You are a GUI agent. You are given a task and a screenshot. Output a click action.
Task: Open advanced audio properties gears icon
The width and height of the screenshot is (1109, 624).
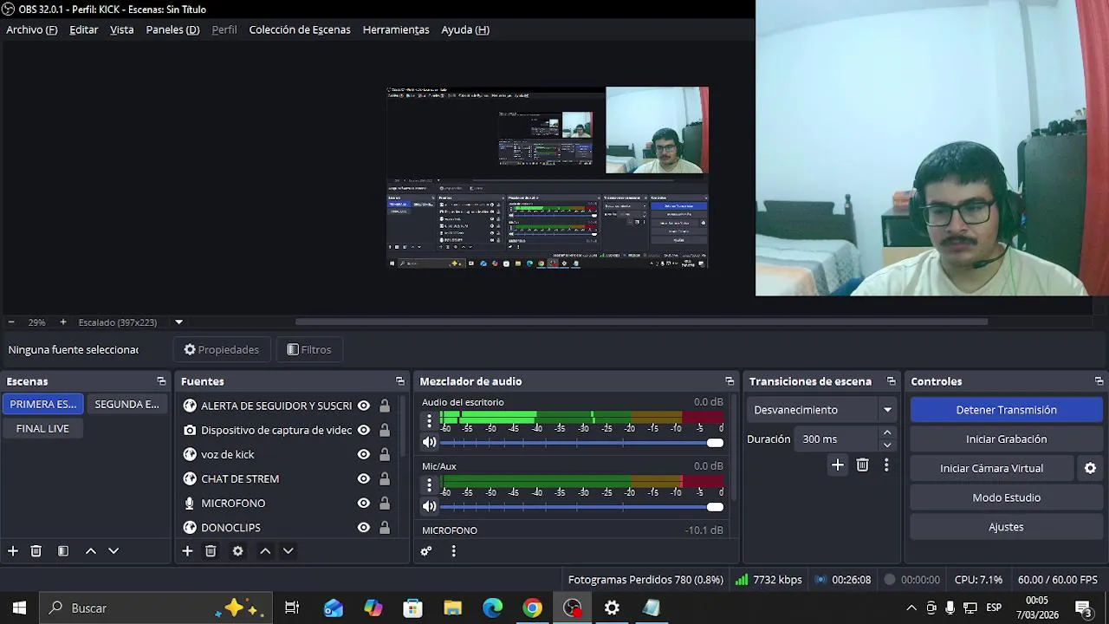426,551
